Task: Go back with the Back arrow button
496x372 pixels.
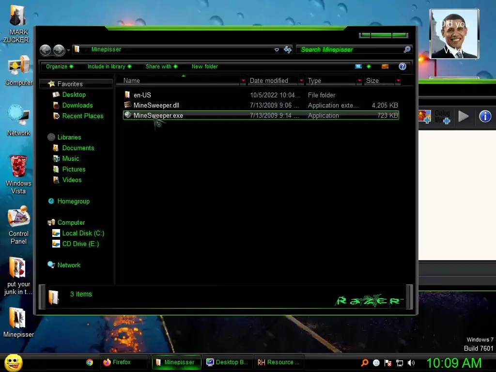Action: point(45,50)
